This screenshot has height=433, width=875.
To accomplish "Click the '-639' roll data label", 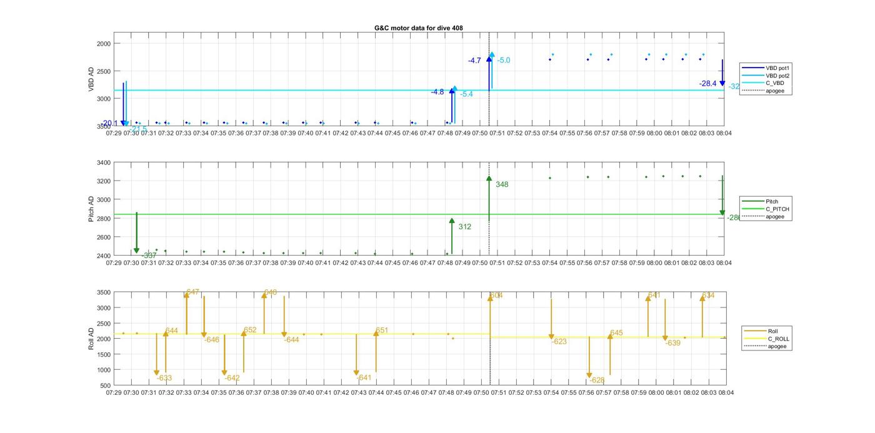I will point(672,343).
